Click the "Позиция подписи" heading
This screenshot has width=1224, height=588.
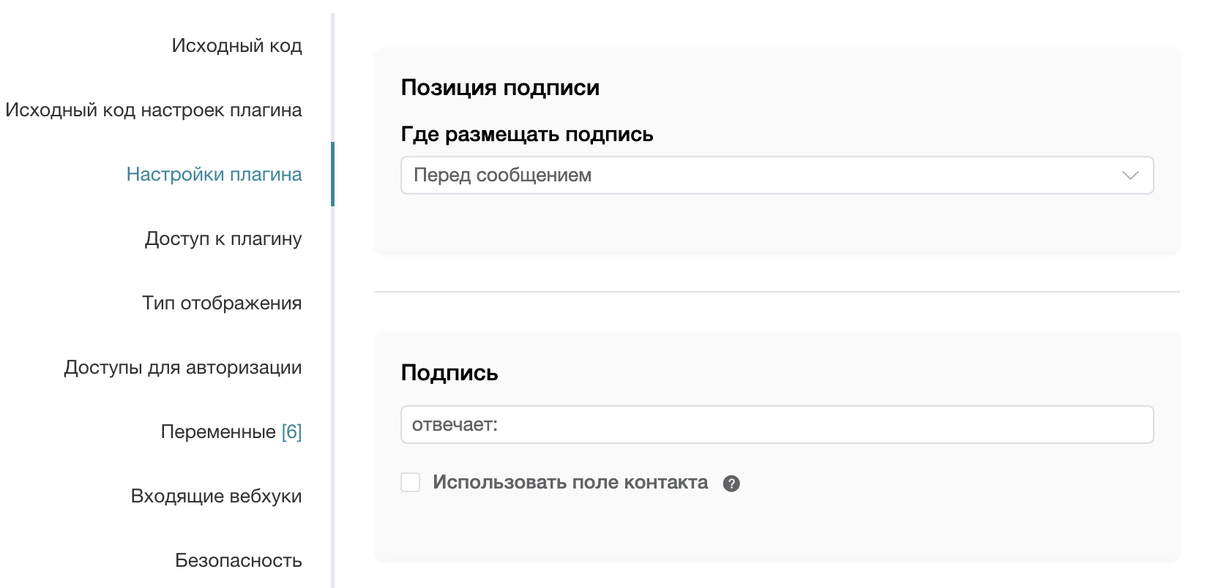(x=500, y=88)
